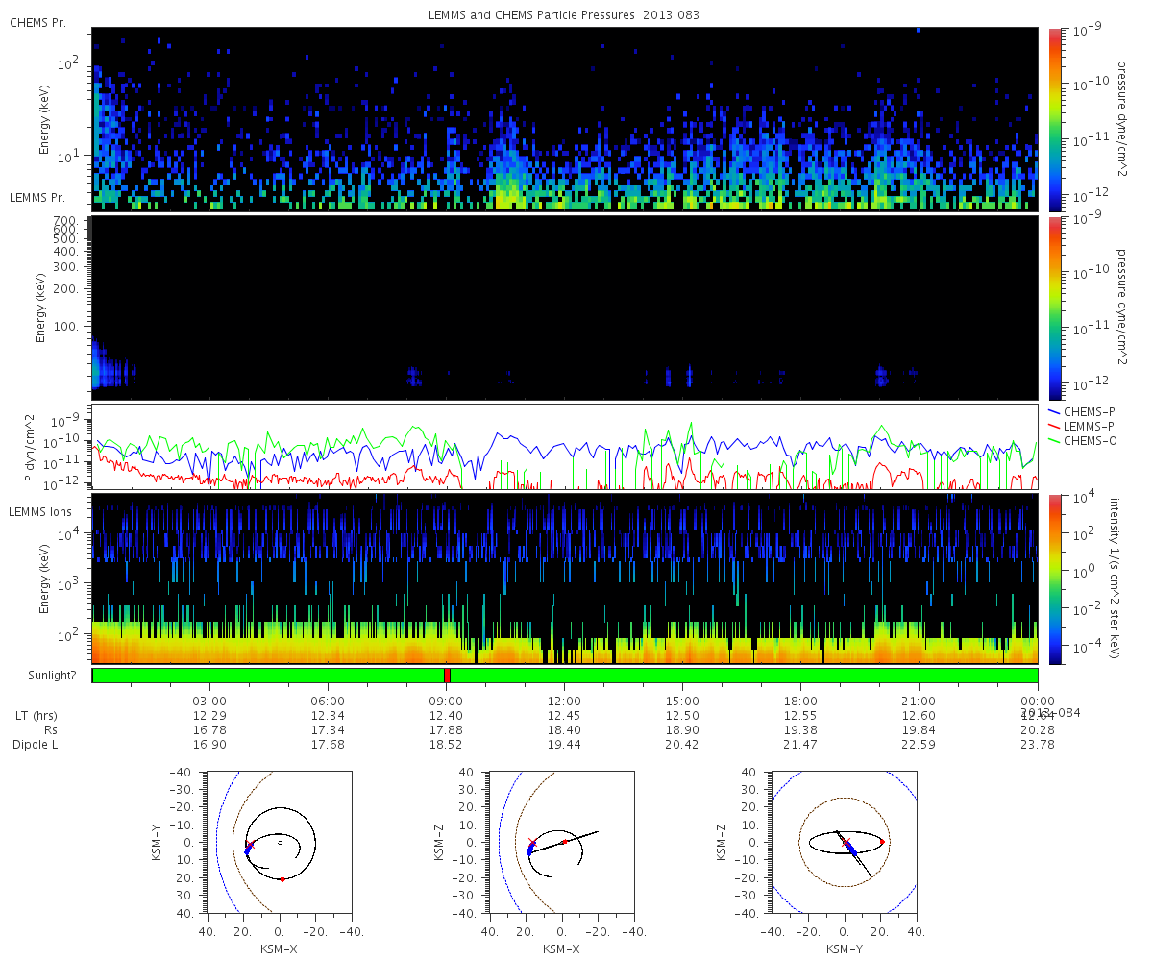Click the KSM-X versus KSM-Z orbit plot
The image size is (1153, 961).
pyautogui.click(x=561, y=842)
